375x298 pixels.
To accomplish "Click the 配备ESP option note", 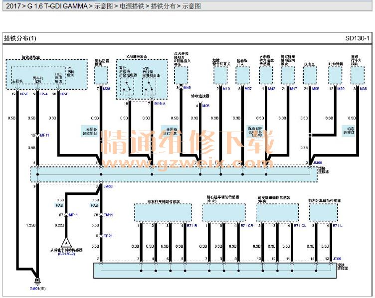I will tap(255, 132).
